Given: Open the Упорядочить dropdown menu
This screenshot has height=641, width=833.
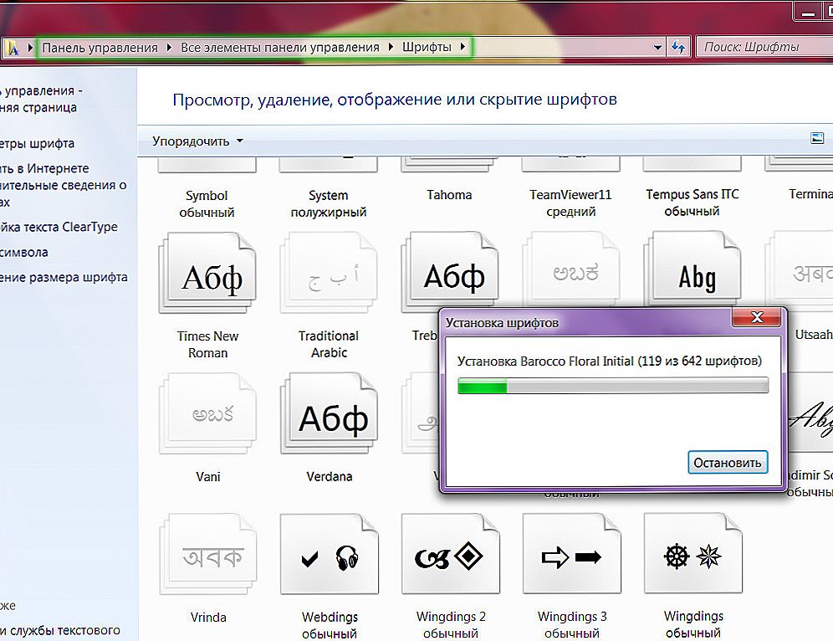Looking at the screenshot, I should point(197,141).
